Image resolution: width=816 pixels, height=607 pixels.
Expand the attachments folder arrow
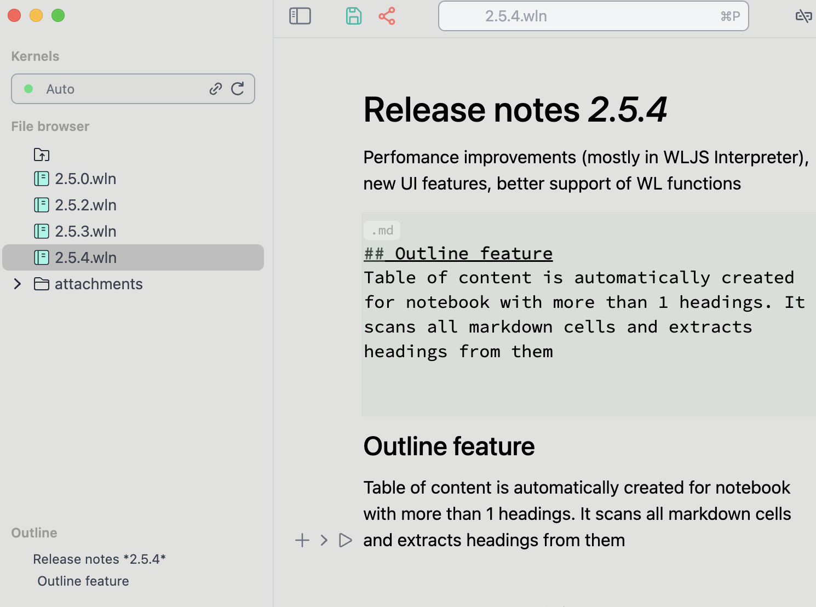18,284
